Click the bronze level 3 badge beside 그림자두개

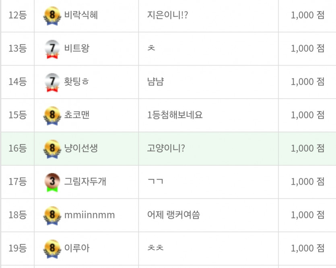tap(52, 183)
